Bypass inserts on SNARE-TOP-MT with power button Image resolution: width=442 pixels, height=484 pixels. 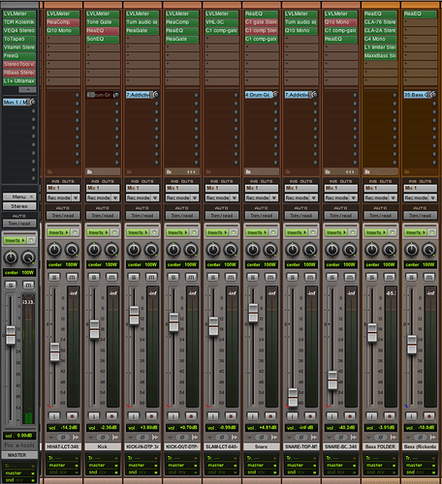point(313,232)
